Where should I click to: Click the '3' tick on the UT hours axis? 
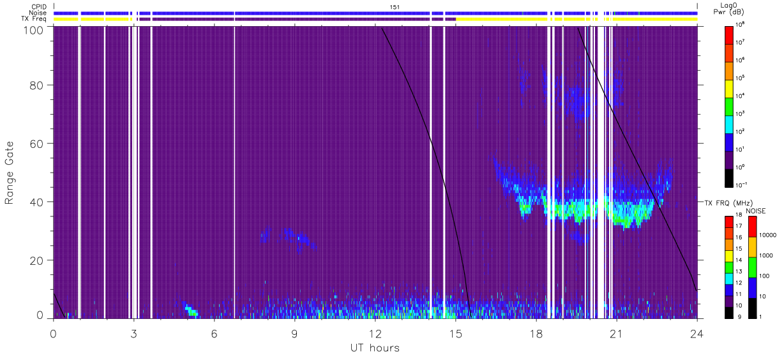pos(134,333)
